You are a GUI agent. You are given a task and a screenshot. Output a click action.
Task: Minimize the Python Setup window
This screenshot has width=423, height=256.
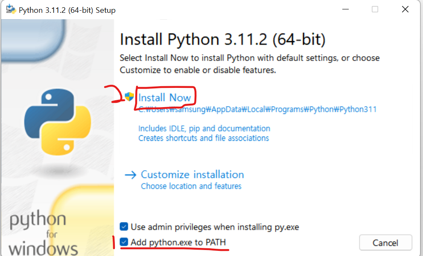(346, 9)
